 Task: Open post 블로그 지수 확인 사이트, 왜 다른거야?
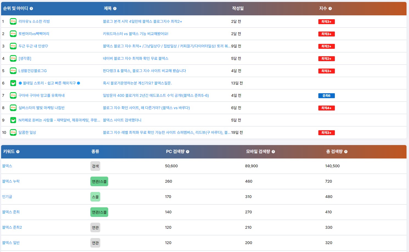point(146,108)
